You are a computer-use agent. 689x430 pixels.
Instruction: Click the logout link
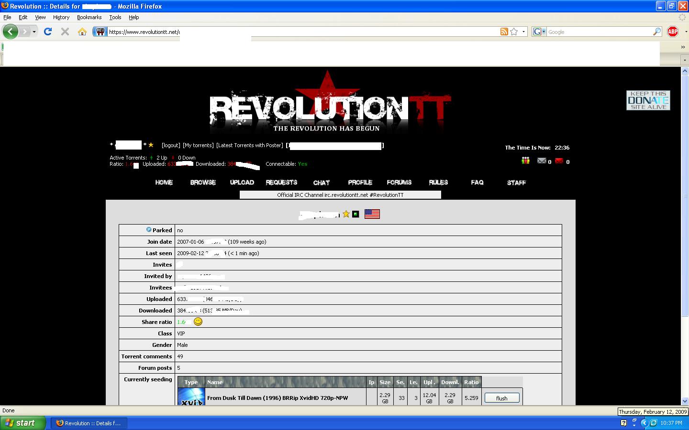[x=171, y=145]
